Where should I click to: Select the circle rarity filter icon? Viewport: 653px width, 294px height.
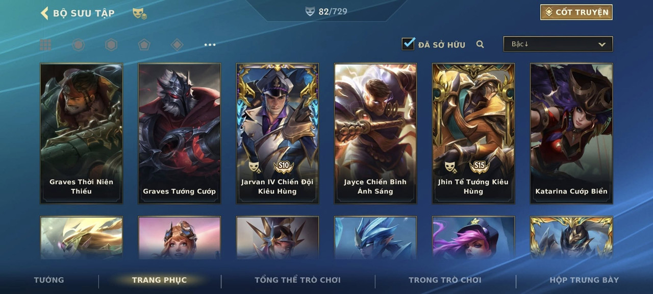pos(78,45)
